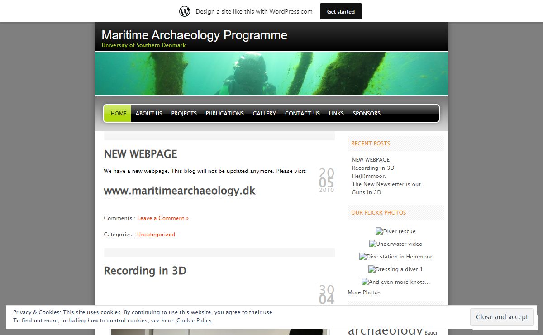
Task: Open the PUBLICATIONS menu item
Action: coord(224,113)
